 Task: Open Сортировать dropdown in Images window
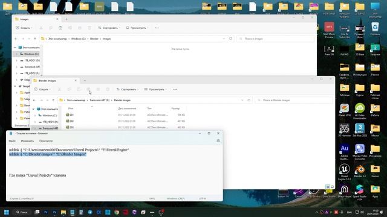click(x=109, y=28)
